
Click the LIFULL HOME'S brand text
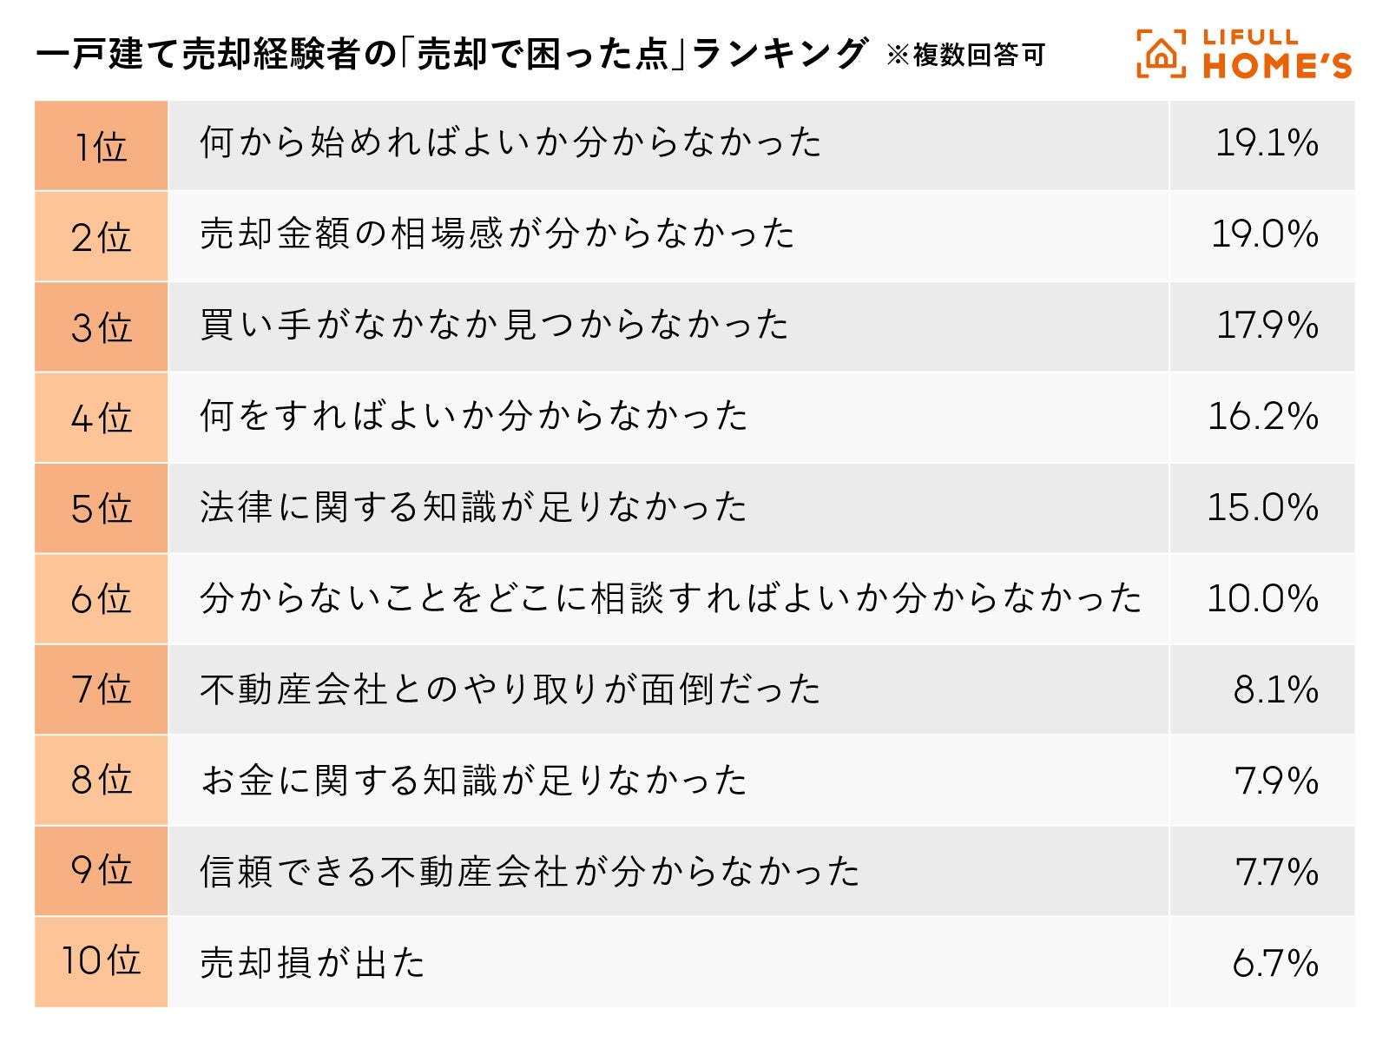(1276, 54)
